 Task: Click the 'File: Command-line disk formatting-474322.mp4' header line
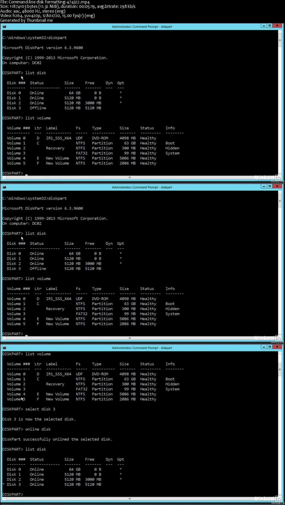pos(45,2)
